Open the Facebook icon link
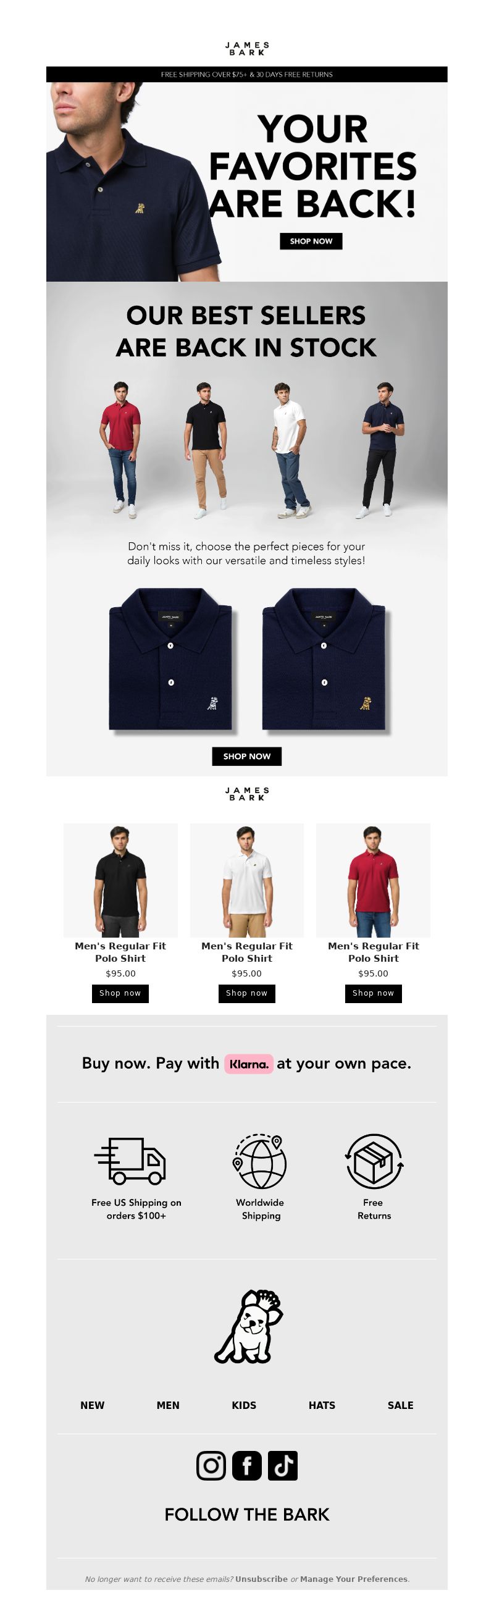Viewport: 494px width, 1614px height. pyautogui.click(x=246, y=1466)
